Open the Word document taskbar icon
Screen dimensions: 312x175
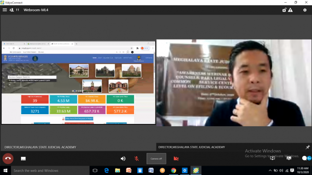151,171
